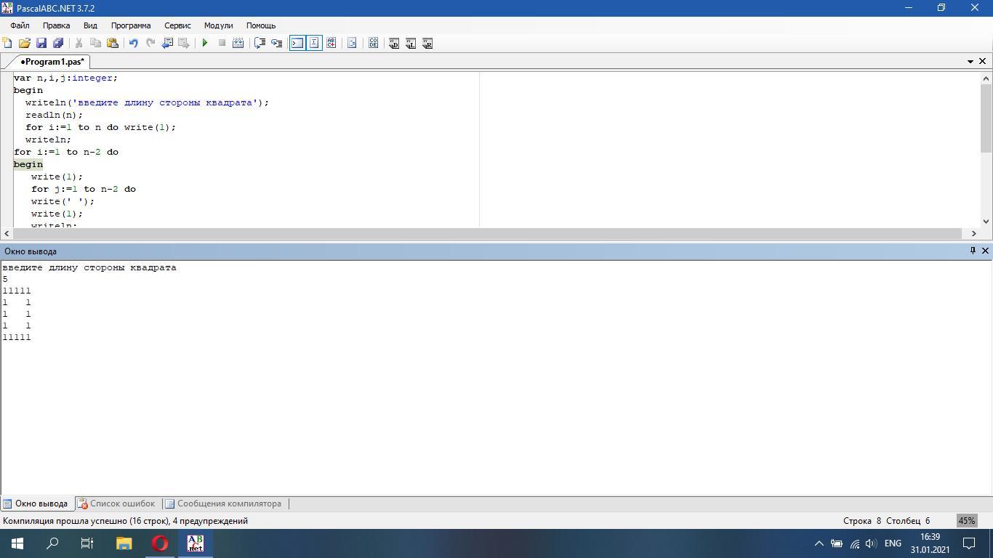Image resolution: width=993 pixels, height=558 pixels.
Task: Paste from the clipboard
Action: click(113, 43)
